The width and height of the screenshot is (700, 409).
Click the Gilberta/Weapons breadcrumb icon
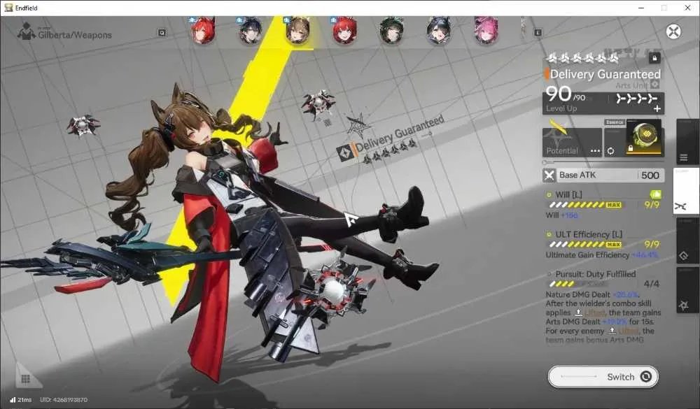(x=27, y=31)
